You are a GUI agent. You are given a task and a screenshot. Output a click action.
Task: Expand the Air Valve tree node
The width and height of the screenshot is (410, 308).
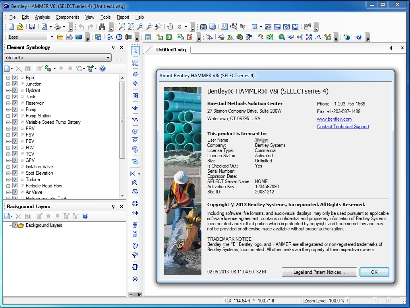(8, 192)
